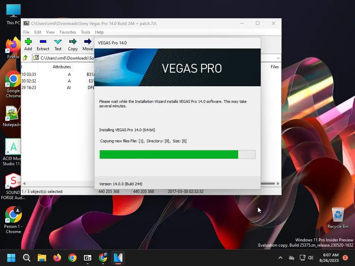Click the network icon in system tray
355x266 pixels.
[302, 258]
